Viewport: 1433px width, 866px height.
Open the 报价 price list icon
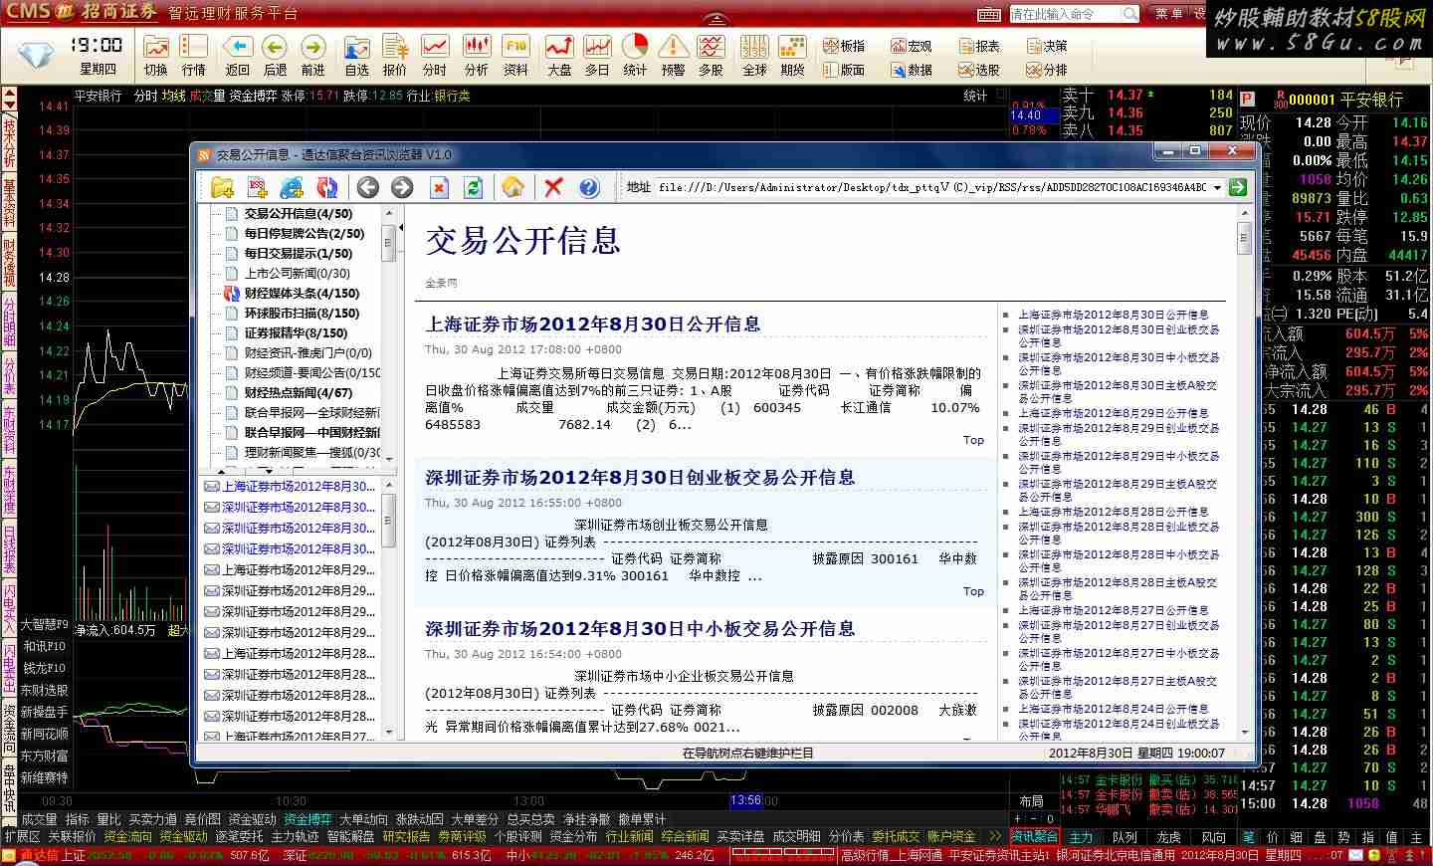(395, 56)
